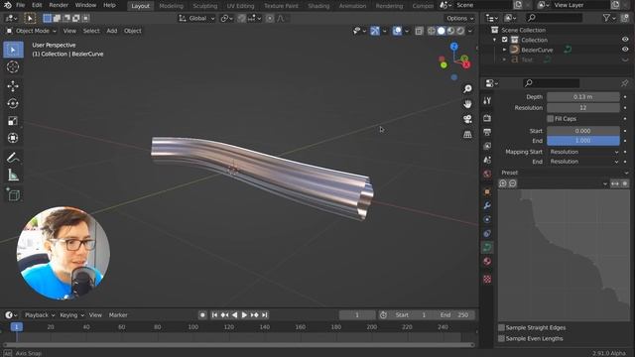The height and width of the screenshot is (357, 635).
Task: Adjust the bevel Start factor slider
Action: point(583,131)
